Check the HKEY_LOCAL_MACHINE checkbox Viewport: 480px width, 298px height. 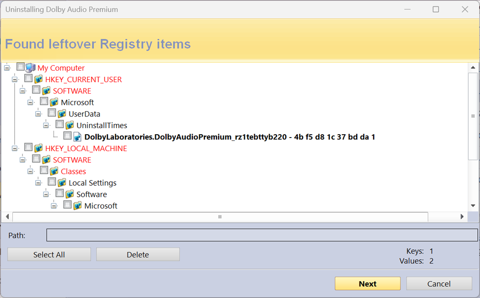tap(29, 147)
